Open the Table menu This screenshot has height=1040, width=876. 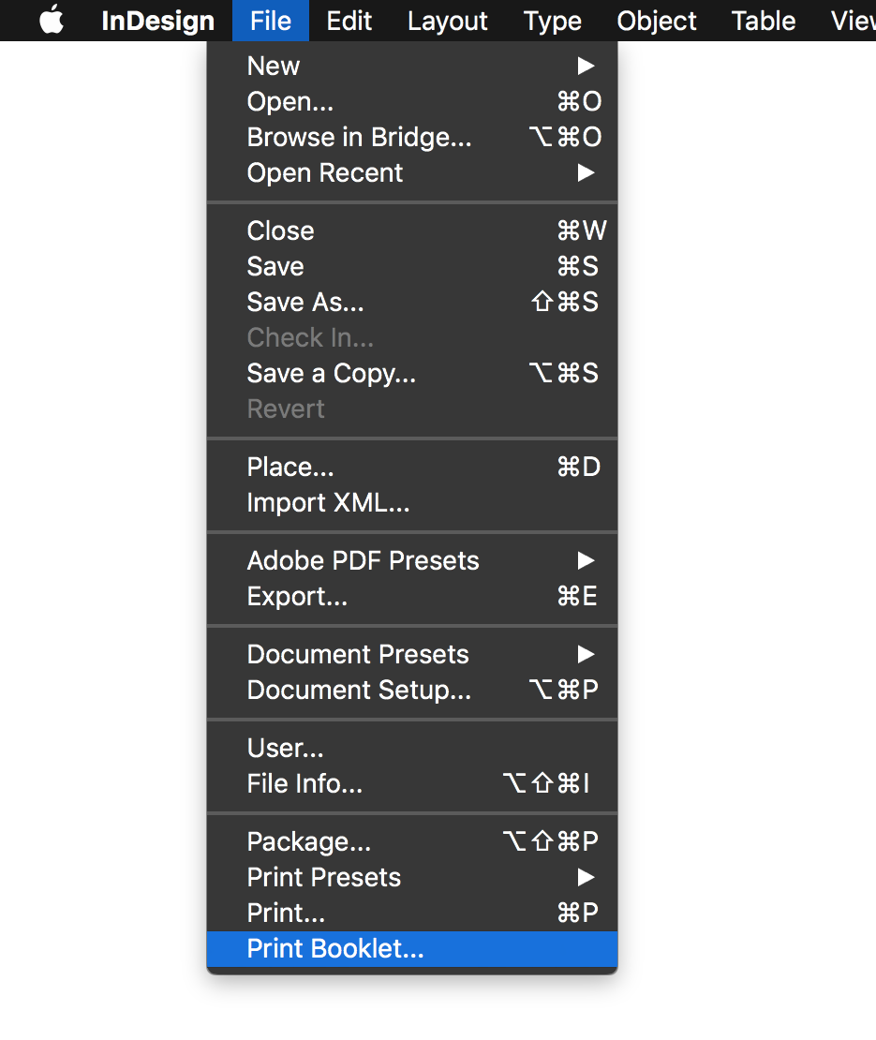[764, 21]
